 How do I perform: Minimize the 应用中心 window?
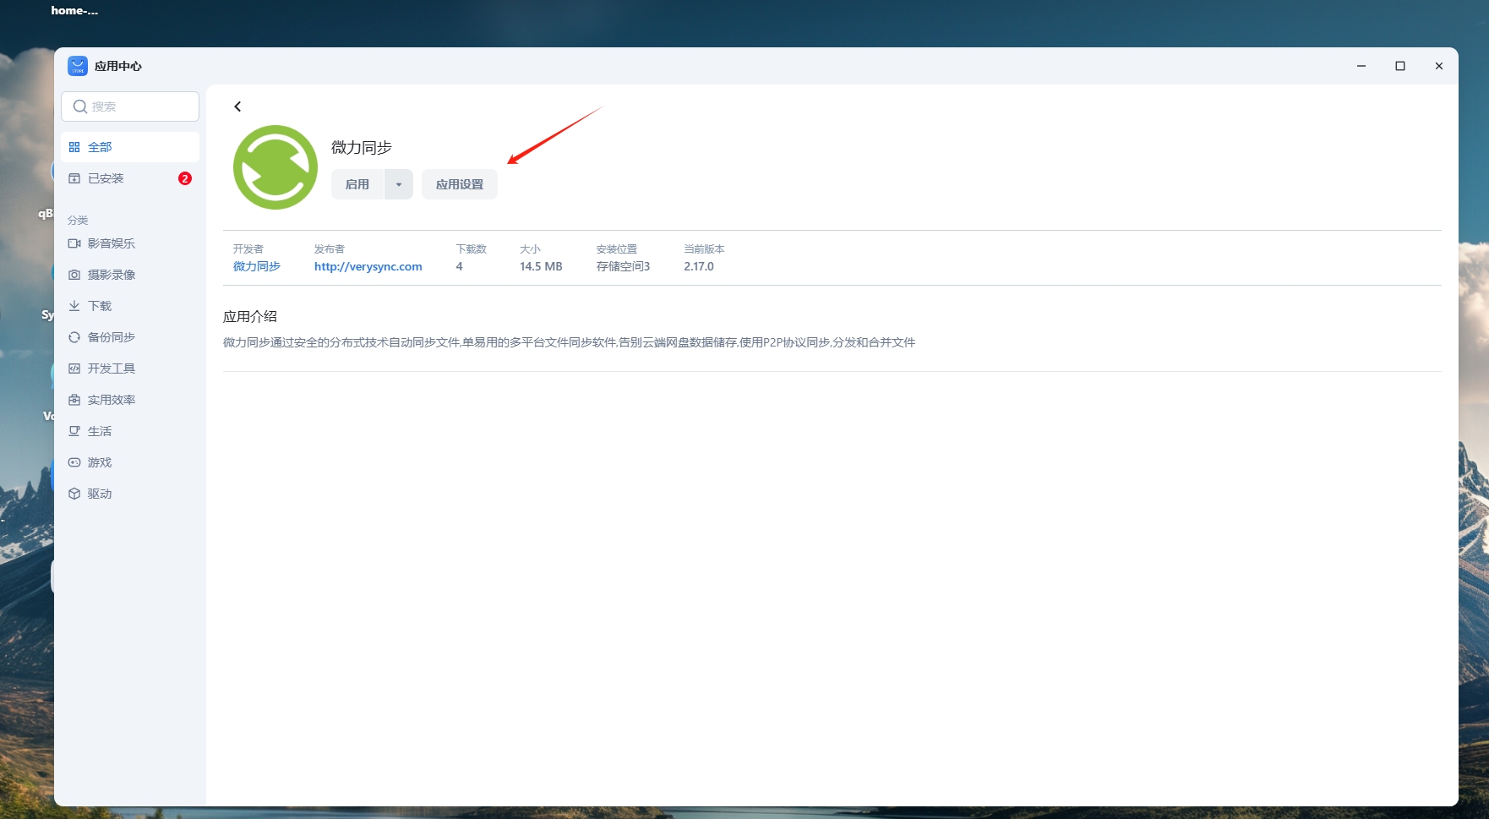point(1361,66)
